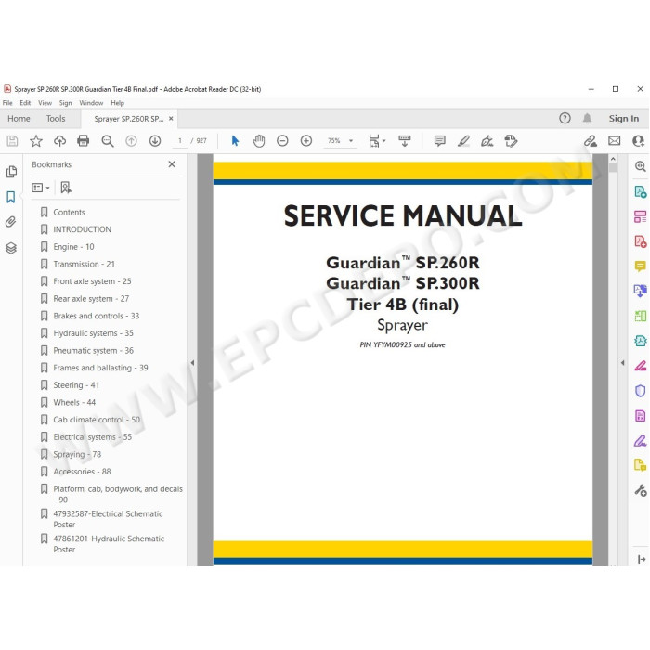Collapse the right tools pane arrow
Screen dimensions: 650x650
pyautogui.click(x=623, y=363)
